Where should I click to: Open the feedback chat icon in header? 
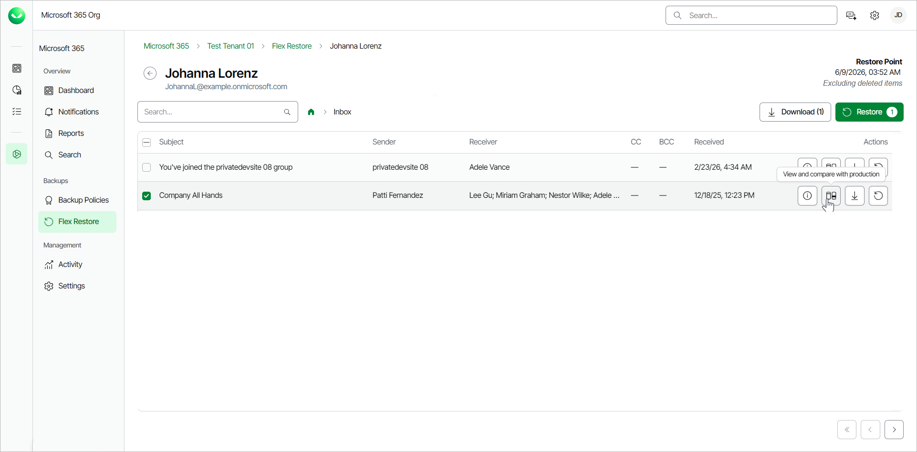tap(851, 15)
